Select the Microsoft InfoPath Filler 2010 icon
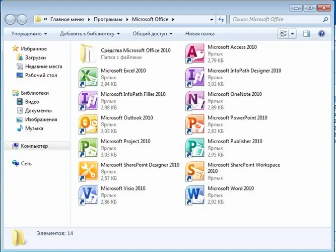 point(88,101)
